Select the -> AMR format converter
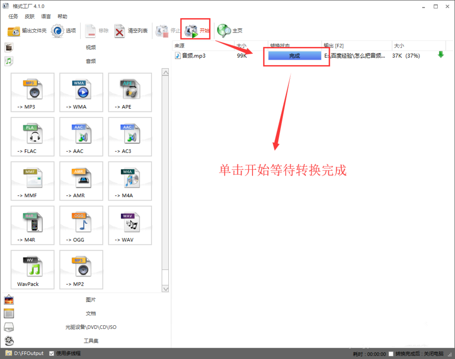Screen dimensions: 455x359 [81, 181]
